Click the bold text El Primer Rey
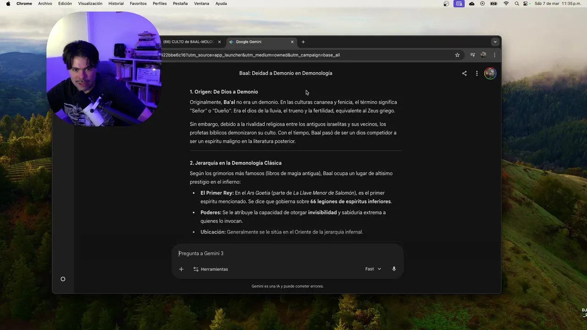Screen dimensions: 587x330 (217, 193)
